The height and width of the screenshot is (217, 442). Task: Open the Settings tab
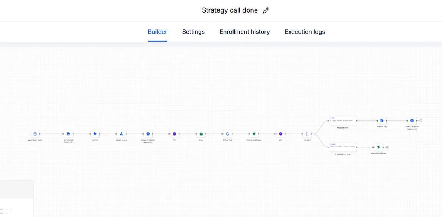[193, 32]
